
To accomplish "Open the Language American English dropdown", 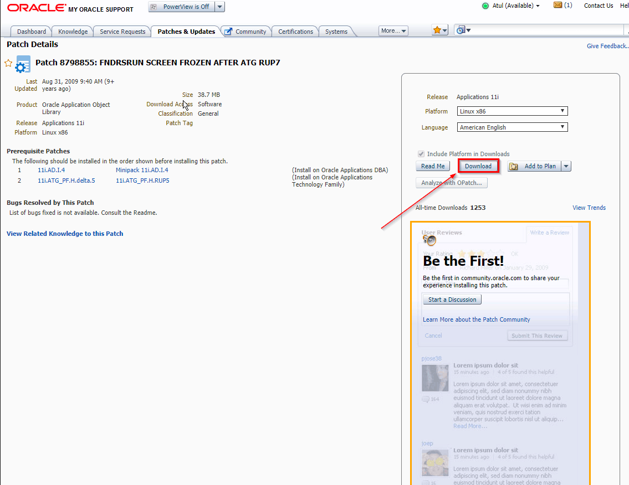I will click(x=512, y=127).
